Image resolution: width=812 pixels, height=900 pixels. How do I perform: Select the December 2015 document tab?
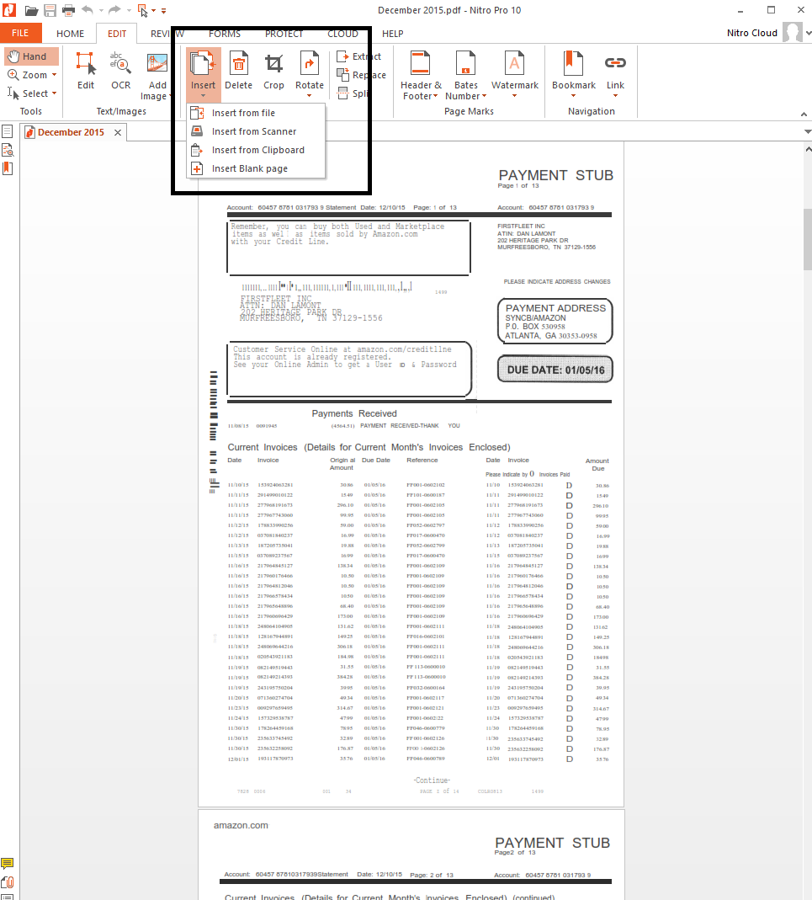pyautogui.click(x=71, y=132)
